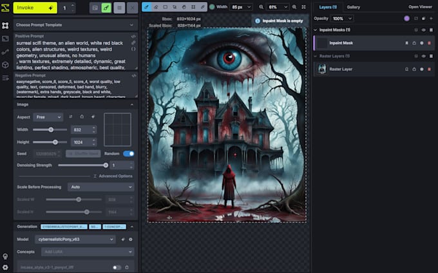Open Settings gear in bottom-left corner
This screenshot has width=438, height=273.
click(5, 267)
